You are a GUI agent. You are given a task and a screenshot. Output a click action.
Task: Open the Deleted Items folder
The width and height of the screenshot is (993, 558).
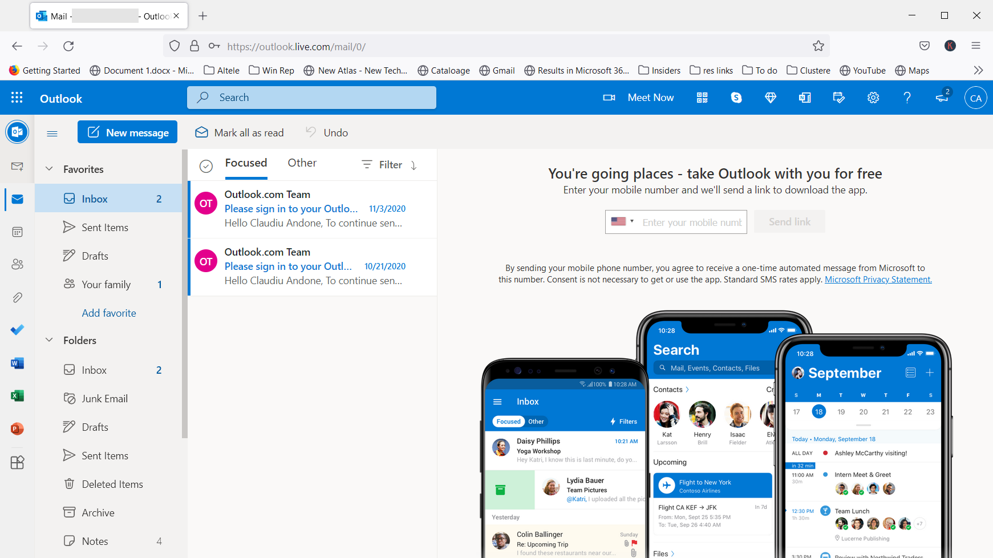[108, 484]
